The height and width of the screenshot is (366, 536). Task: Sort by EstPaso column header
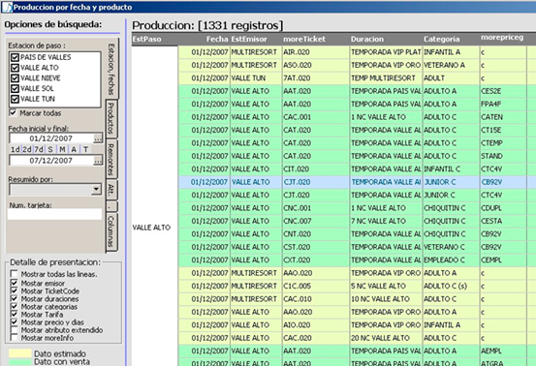coord(154,39)
